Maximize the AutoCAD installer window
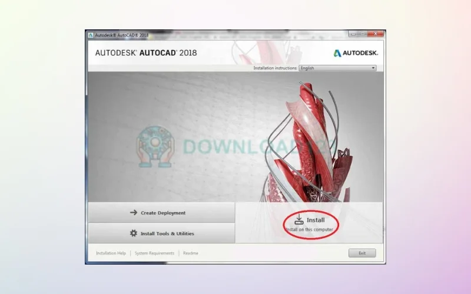Image resolution: width=471 pixels, height=294 pixels. click(x=364, y=35)
